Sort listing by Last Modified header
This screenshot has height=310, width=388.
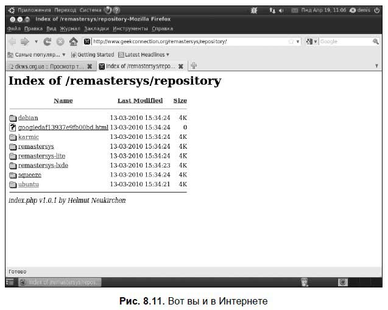[140, 100]
